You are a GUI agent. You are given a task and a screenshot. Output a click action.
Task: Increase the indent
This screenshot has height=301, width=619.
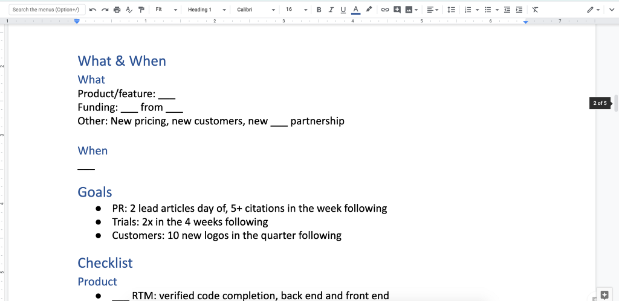click(519, 10)
